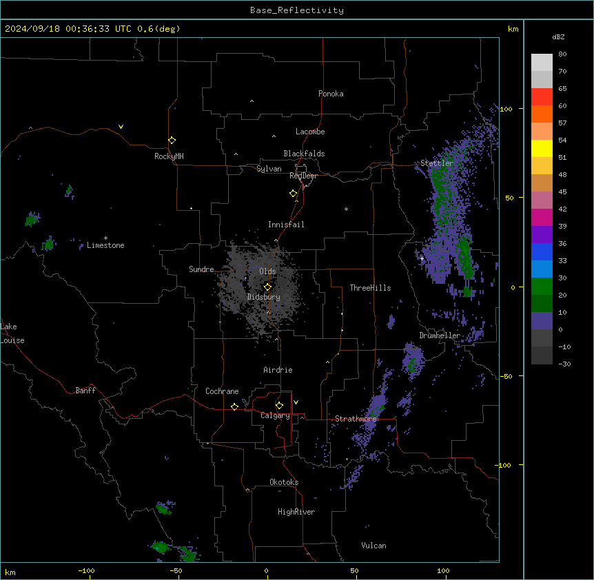Click the Limestone label

(105, 245)
